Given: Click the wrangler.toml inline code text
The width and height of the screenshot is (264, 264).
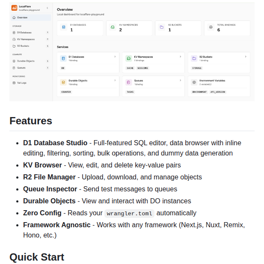Looking at the screenshot, I should (130, 213).
